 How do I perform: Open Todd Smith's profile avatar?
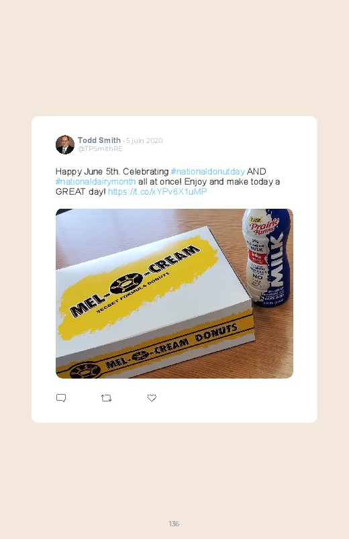[x=65, y=145]
